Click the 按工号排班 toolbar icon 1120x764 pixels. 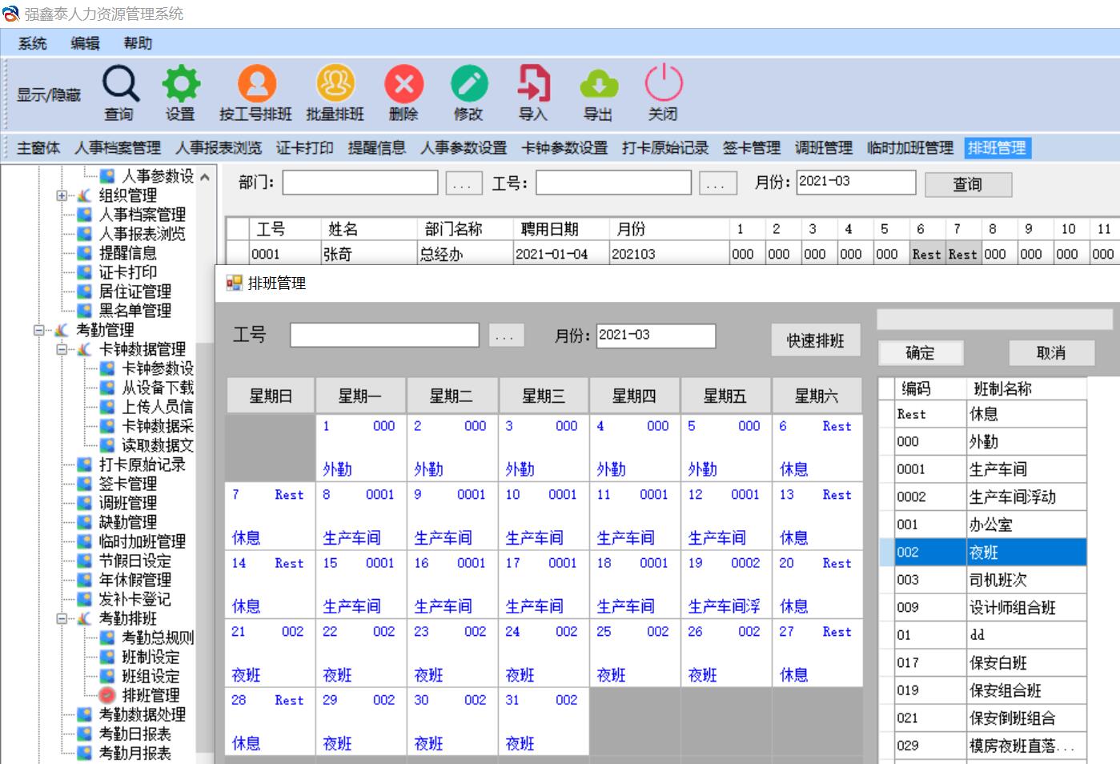tap(255, 83)
